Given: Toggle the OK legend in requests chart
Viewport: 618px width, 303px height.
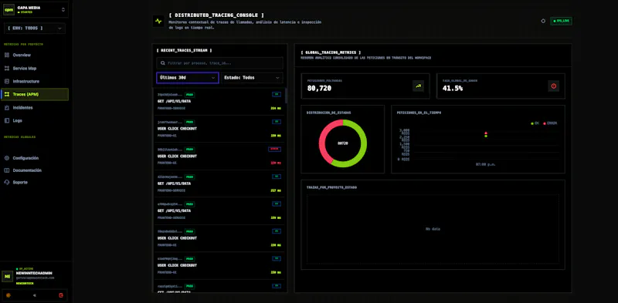Looking at the screenshot, I should click(535, 123).
